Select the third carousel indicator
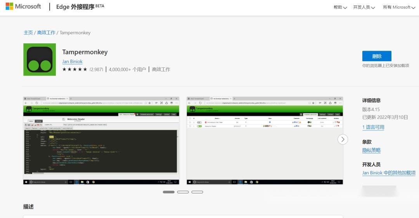Screen dimensions: 419x218 (x=197, y=192)
